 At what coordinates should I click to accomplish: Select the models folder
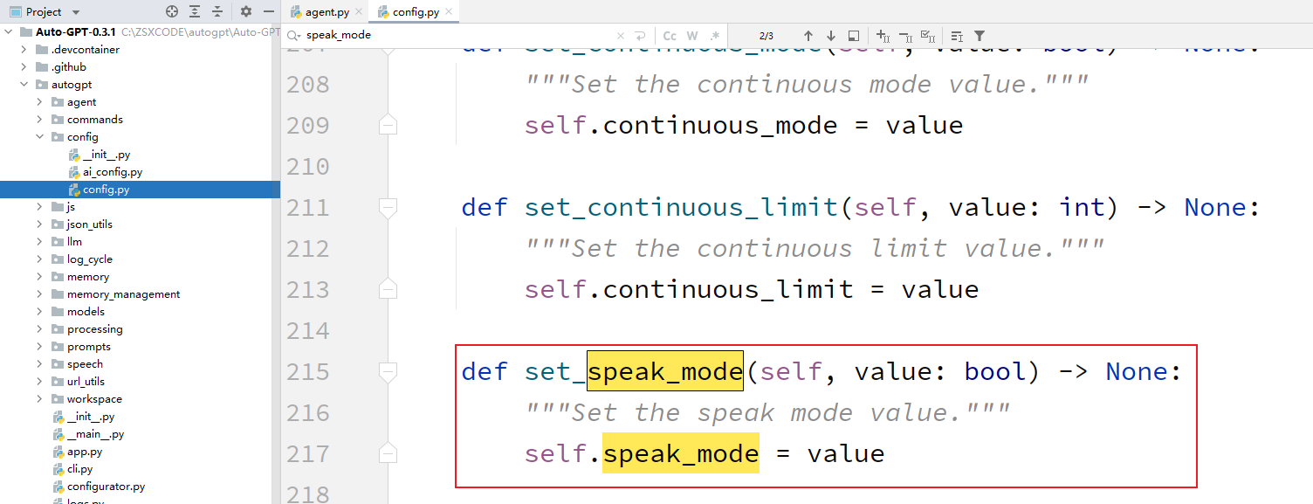[x=86, y=312]
